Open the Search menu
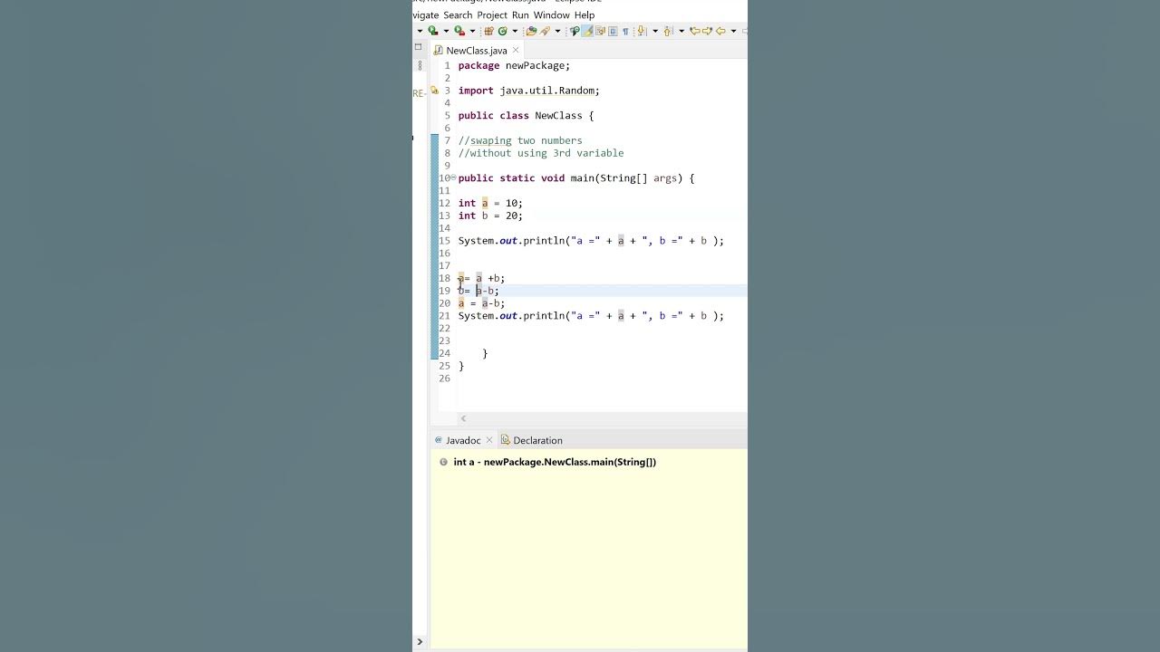Screen dimensions: 1160x652 (x=458, y=14)
